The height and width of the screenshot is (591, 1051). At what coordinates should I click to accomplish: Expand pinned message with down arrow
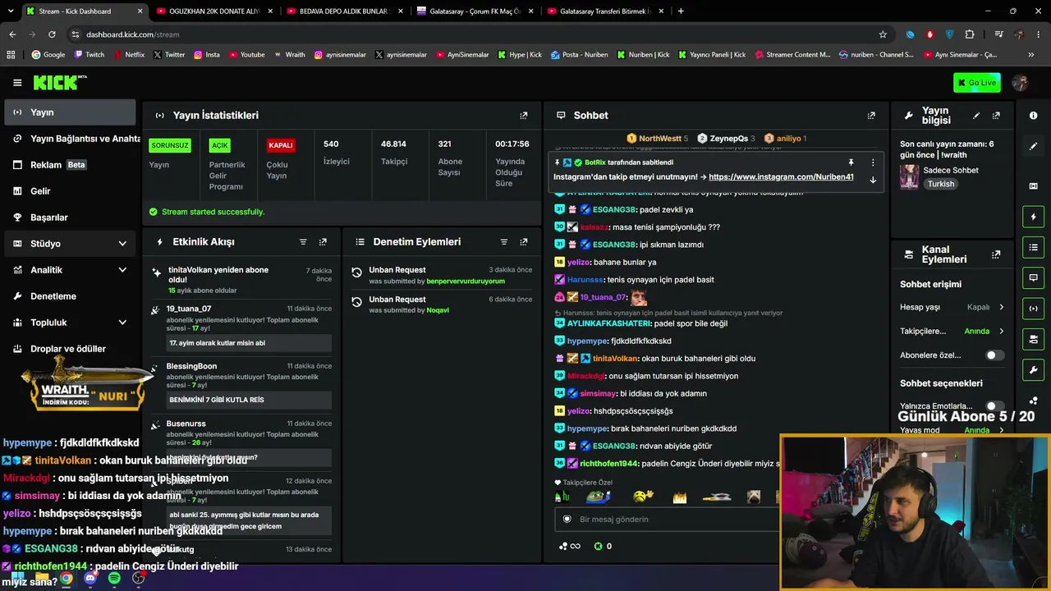pos(873,180)
